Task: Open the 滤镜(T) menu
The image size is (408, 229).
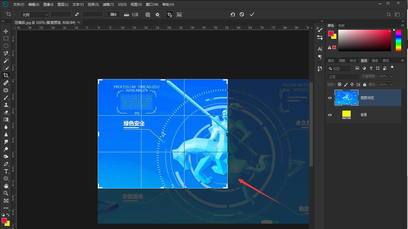Action: click(108, 5)
